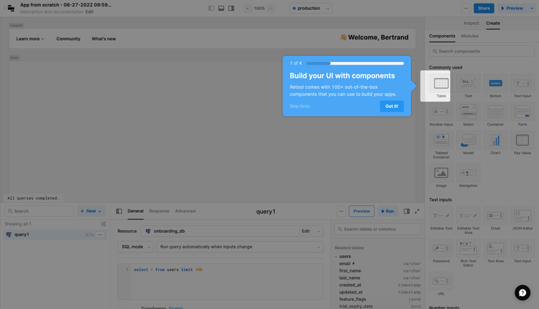Edit the app description link
Screen dimensions: 539x309
coord(90,11)
